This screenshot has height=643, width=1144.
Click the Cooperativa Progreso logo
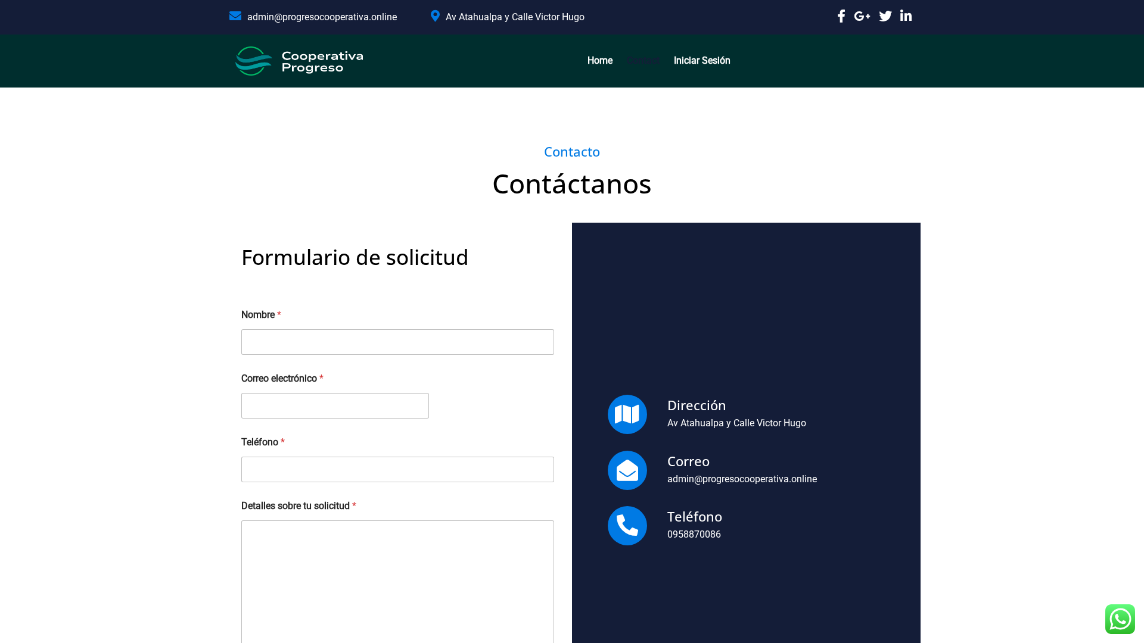click(x=299, y=61)
